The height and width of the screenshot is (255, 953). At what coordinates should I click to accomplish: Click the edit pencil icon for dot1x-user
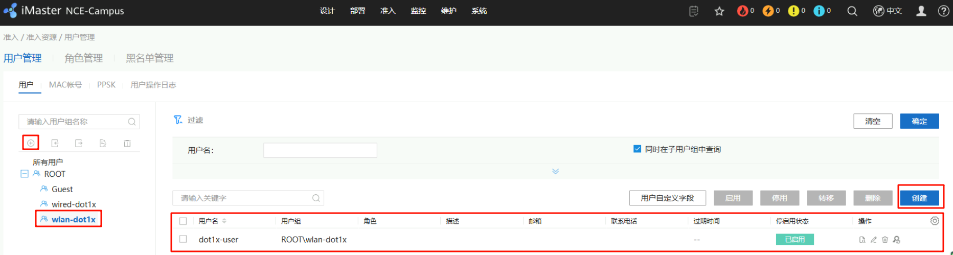point(874,240)
